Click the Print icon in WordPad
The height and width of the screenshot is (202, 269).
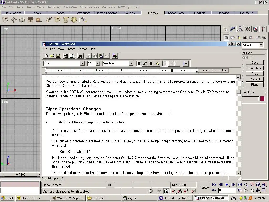pyautogui.click(x=66, y=56)
